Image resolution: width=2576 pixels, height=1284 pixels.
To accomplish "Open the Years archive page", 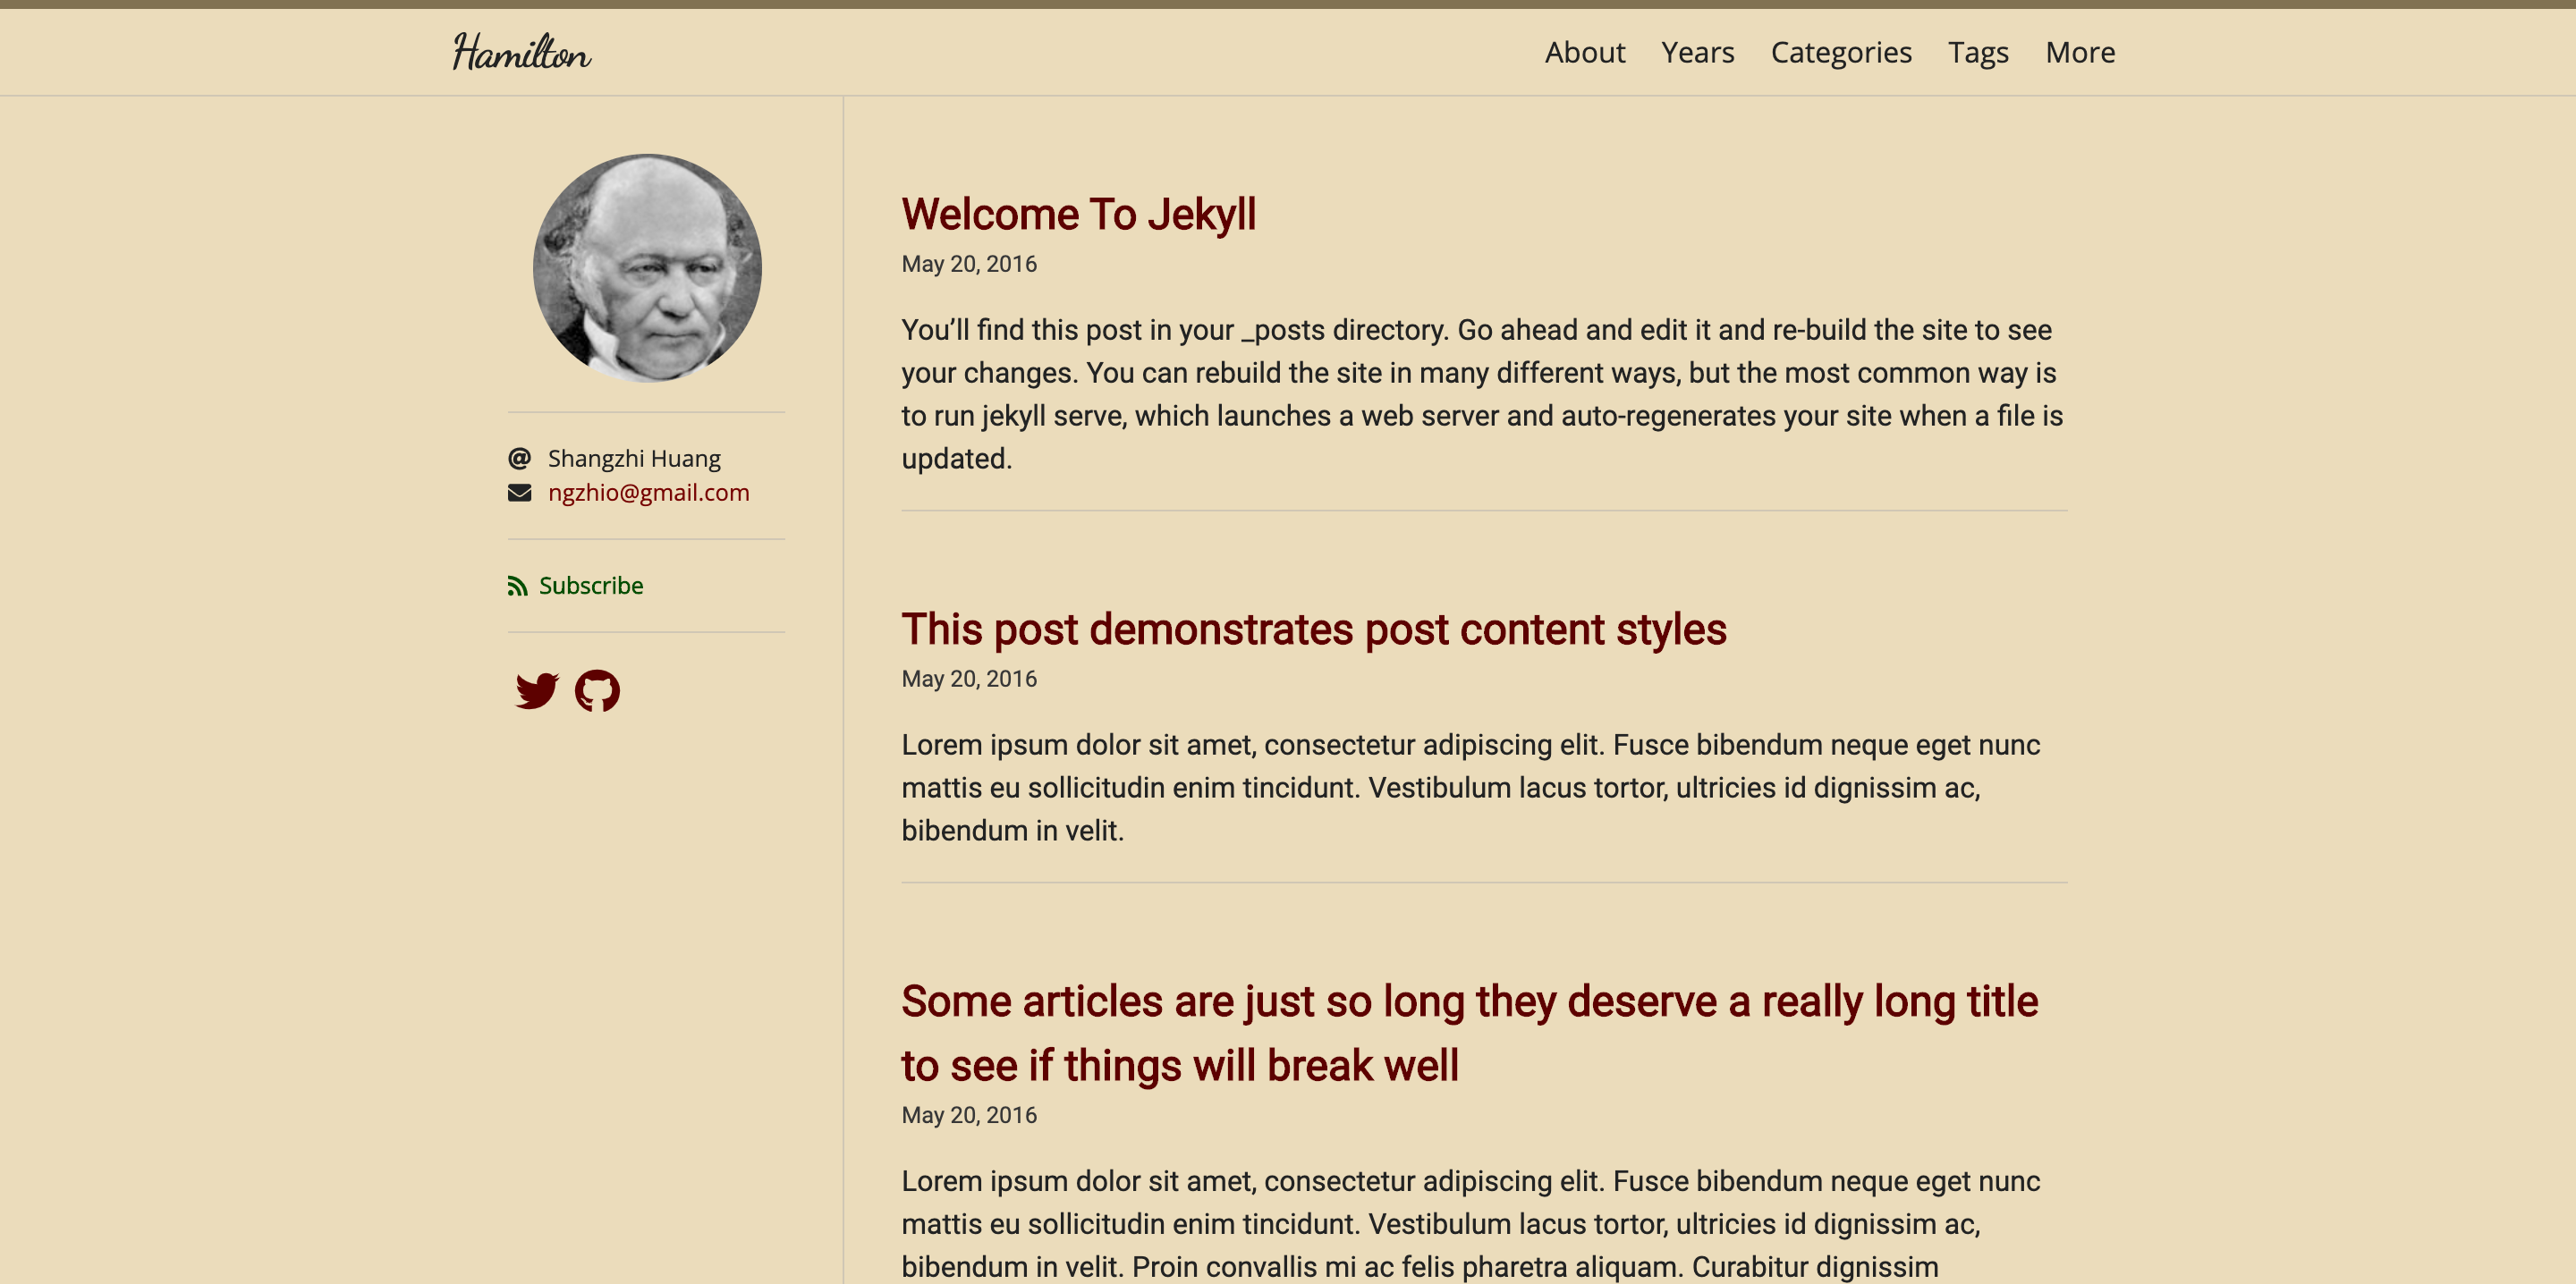I will click(1697, 52).
